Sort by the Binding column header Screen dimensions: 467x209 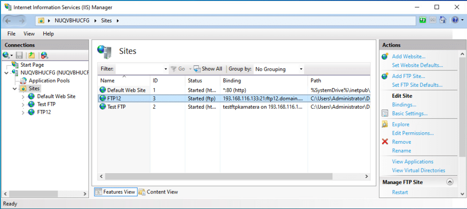click(264, 80)
